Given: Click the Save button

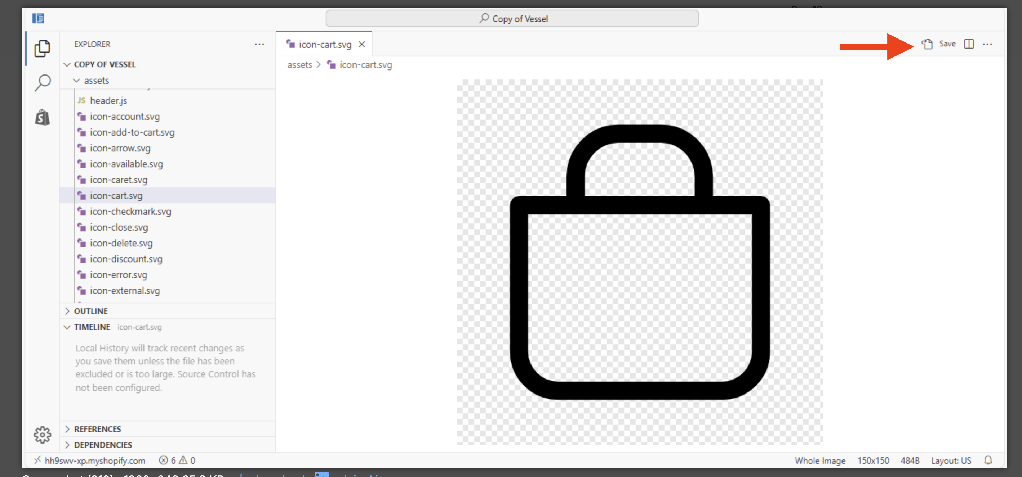Looking at the screenshot, I should click(947, 44).
